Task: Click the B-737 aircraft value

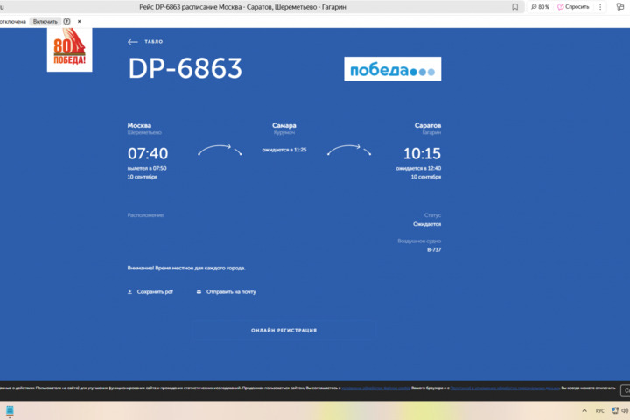Action: point(434,249)
